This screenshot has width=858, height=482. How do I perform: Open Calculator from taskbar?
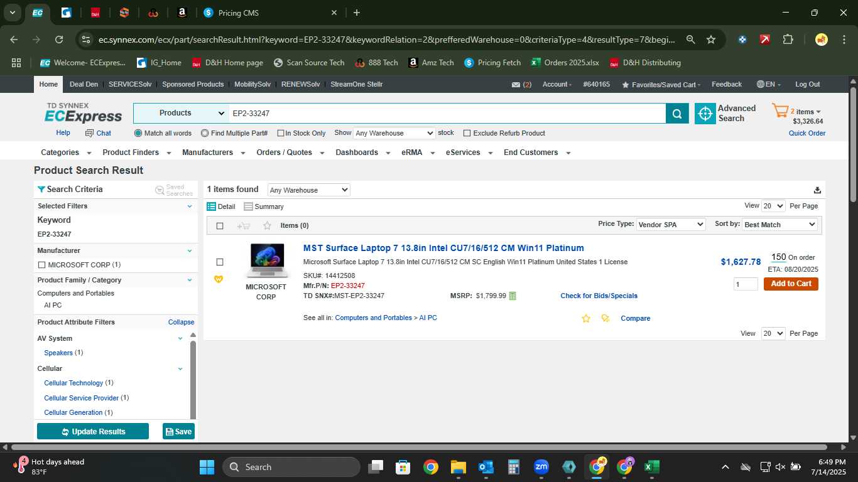point(513,467)
